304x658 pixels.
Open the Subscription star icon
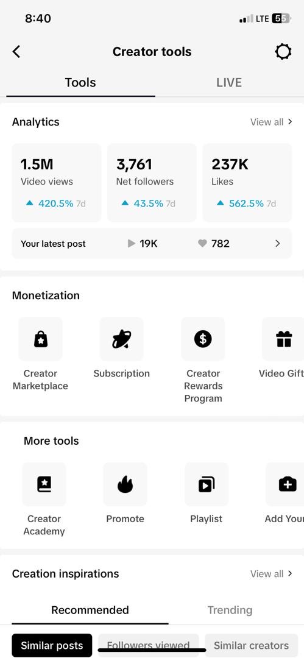(x=121, y=339)
